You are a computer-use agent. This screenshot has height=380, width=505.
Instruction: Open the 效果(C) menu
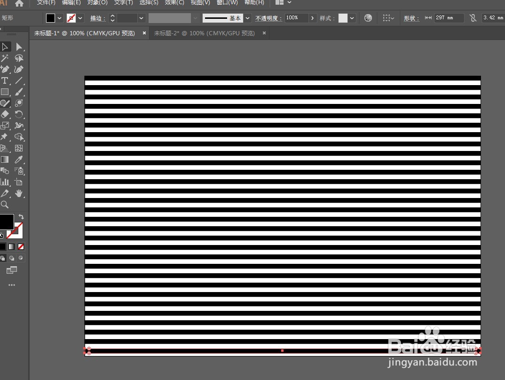point(174,2)
